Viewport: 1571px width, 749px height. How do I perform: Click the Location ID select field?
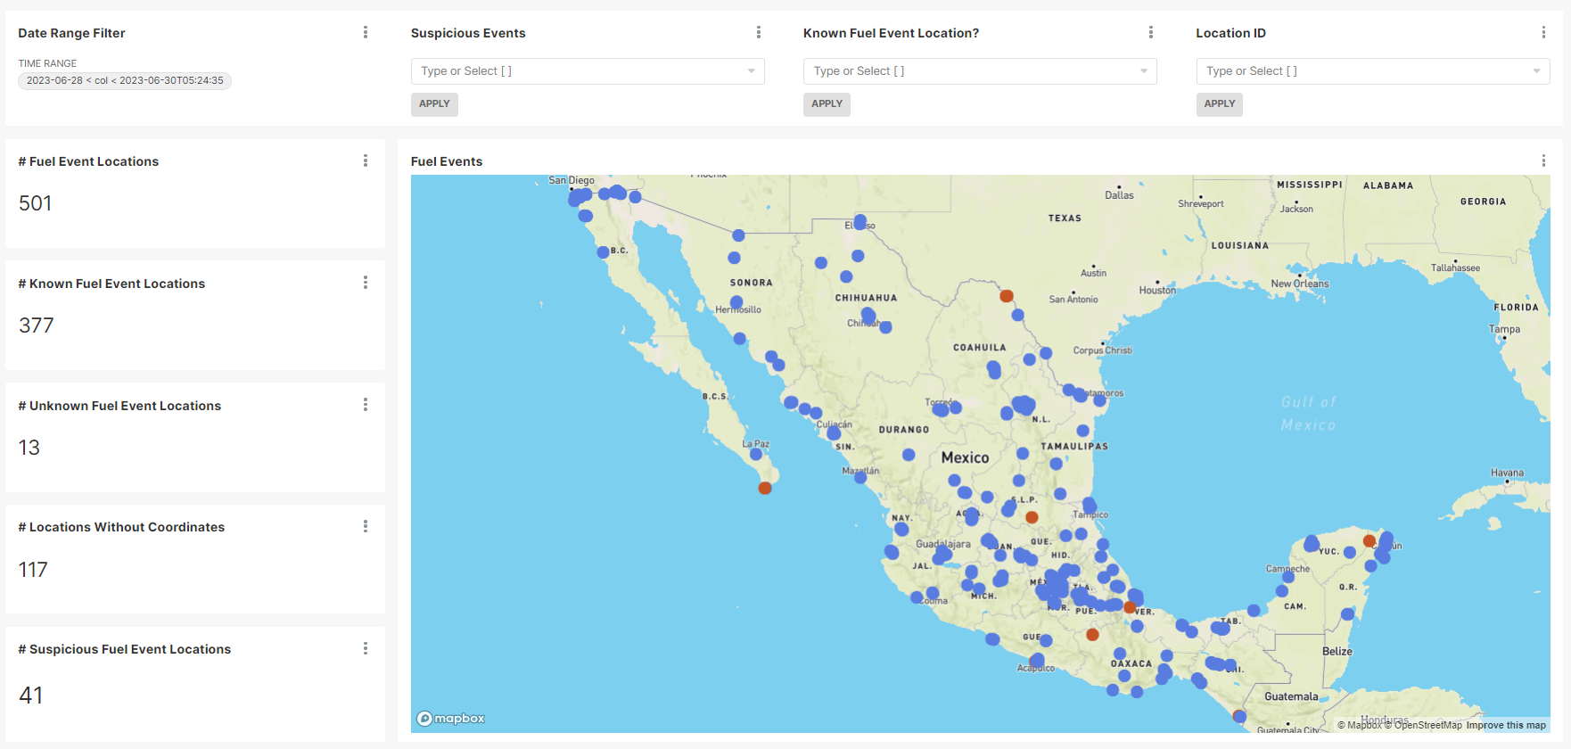click(x=1373, y=71)
